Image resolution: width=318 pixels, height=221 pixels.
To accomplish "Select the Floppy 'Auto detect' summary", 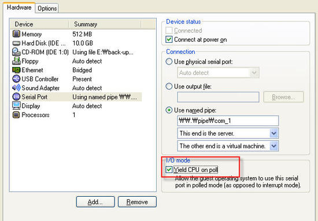I will click(87, 61).
